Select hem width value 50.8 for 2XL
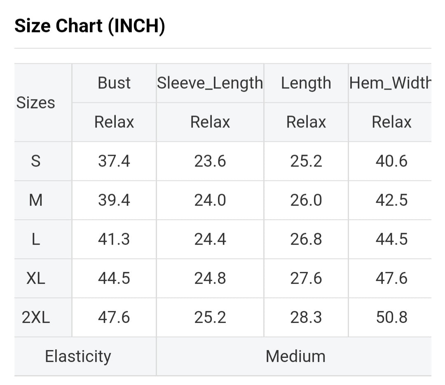The width and height of the screenshot is (445, 385). [x=391, y=318]
